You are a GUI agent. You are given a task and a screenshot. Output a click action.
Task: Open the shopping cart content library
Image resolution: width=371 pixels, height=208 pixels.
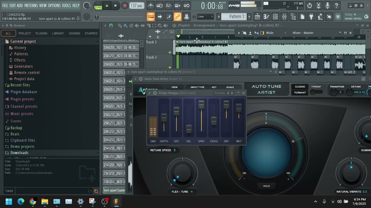338,17
